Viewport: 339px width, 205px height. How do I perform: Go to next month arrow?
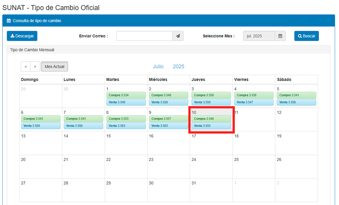[35, 66]
